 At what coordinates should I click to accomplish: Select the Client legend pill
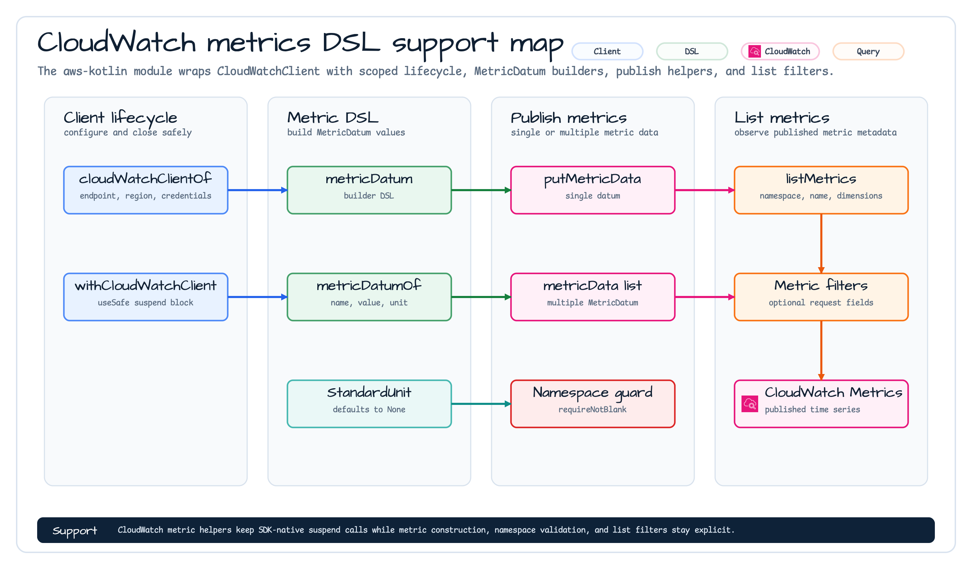tap(607, 51)
